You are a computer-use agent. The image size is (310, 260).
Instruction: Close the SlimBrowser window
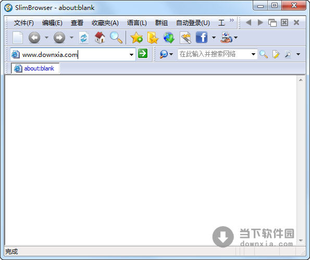tap(294, 5)
